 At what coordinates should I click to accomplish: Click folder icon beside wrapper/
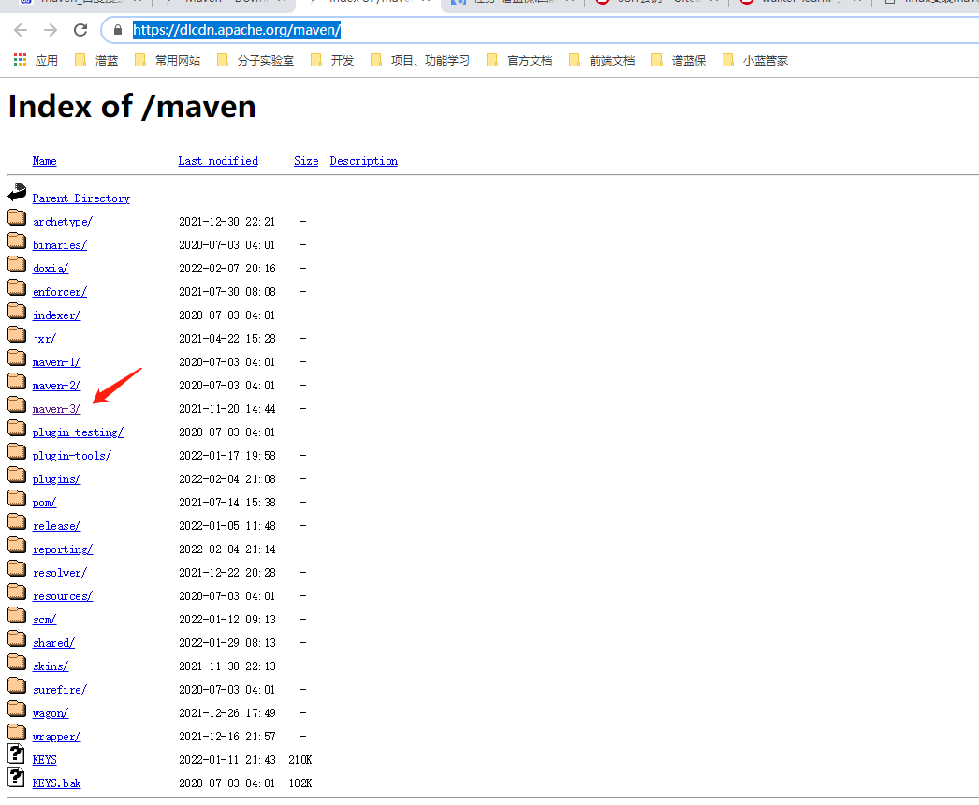click(17, 732)
